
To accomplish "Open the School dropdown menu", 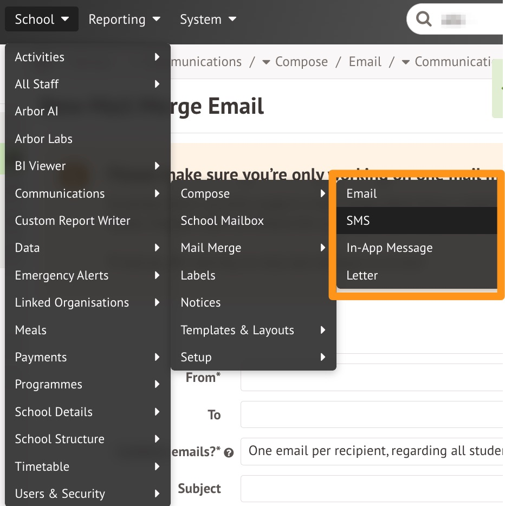I will pyautogui.click(x=42, y=20).
